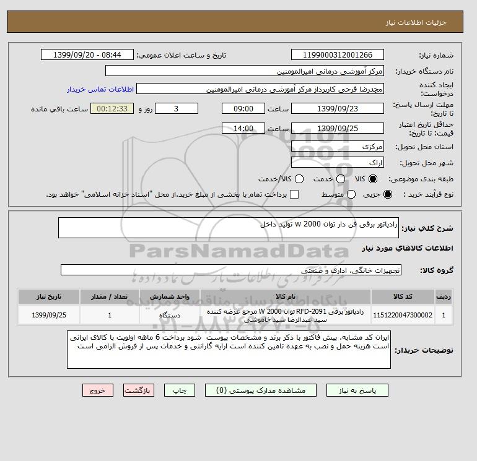The height and width of the screenshot is (461, 477).
Task: Click the چاپ print button
Action: pyautogui.click(x=180, y=390)
